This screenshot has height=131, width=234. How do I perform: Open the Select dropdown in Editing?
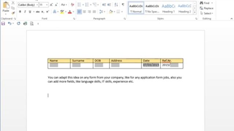207,13
